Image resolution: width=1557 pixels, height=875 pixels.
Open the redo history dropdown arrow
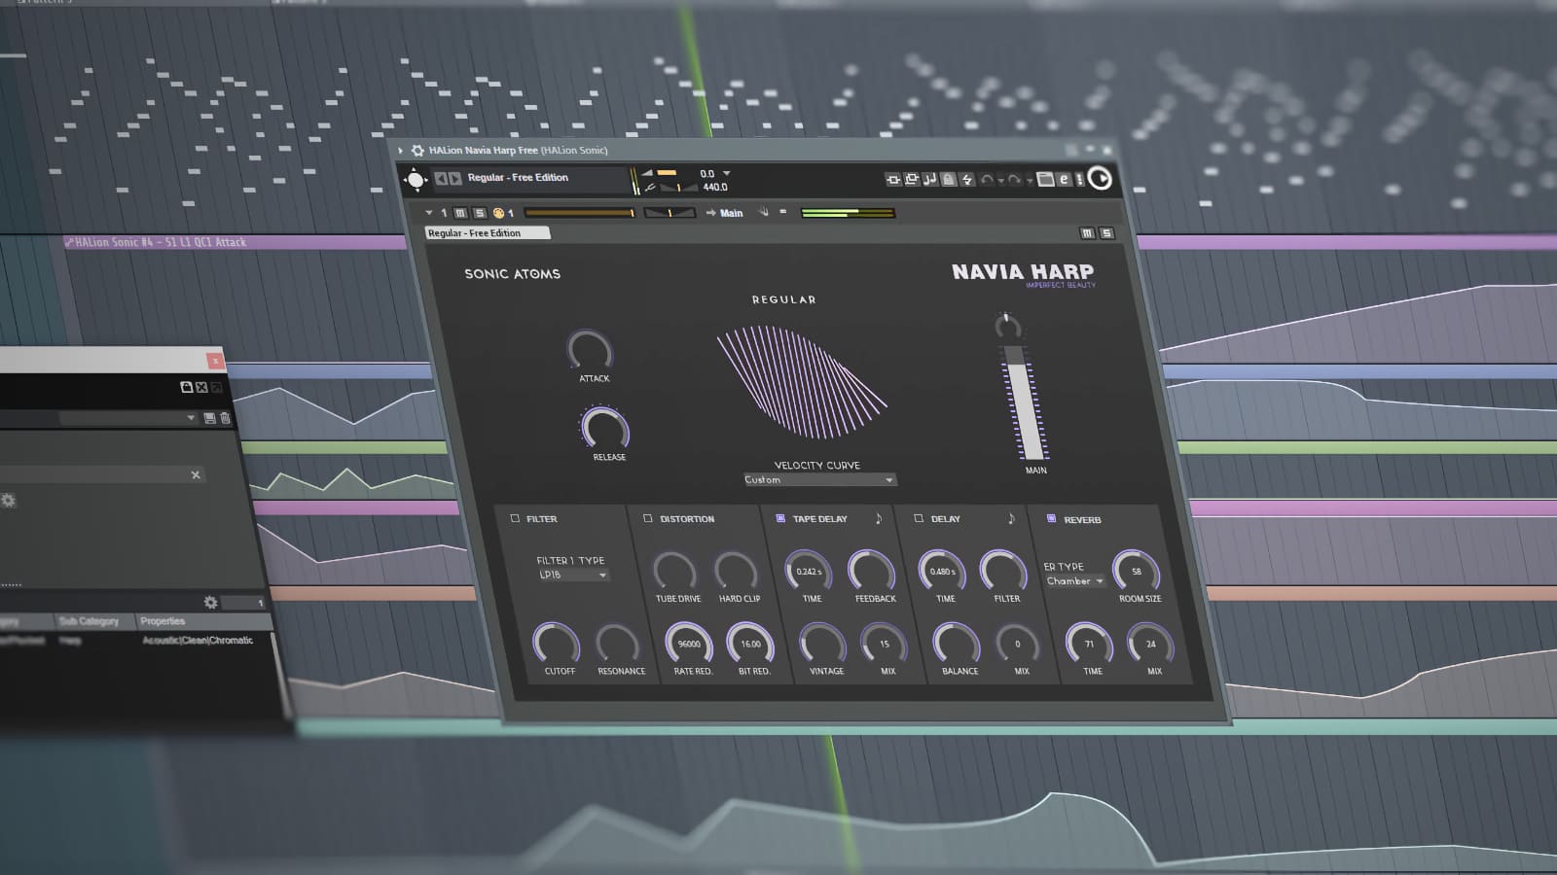(x=1029, y=181)
